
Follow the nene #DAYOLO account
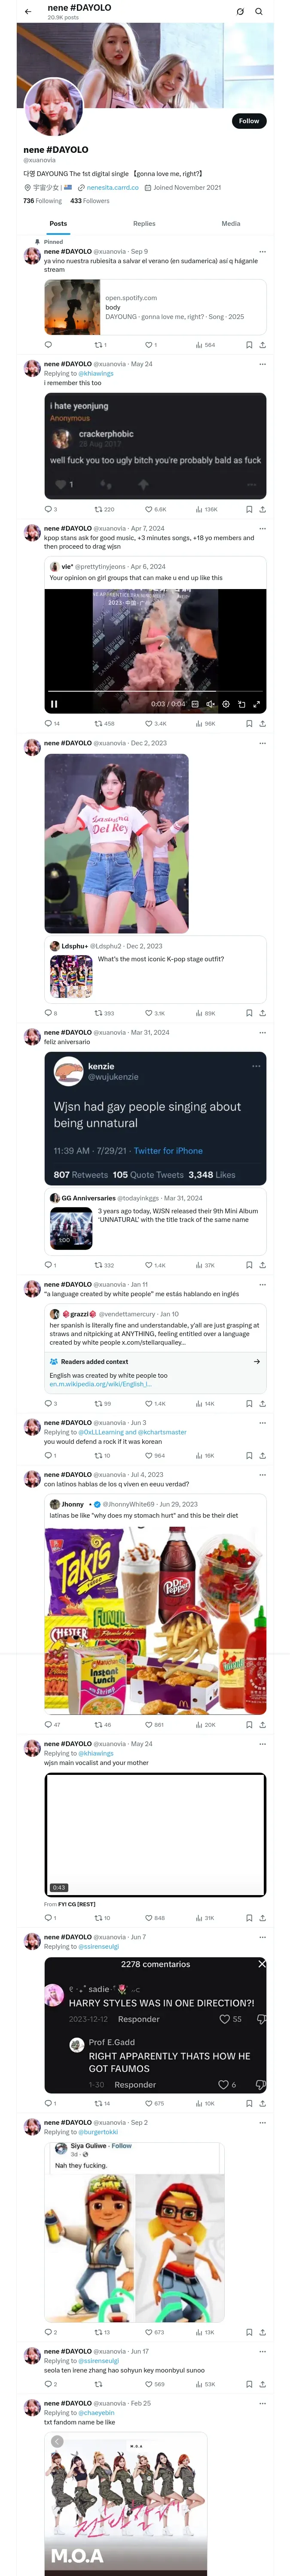[x=248, y=121]
